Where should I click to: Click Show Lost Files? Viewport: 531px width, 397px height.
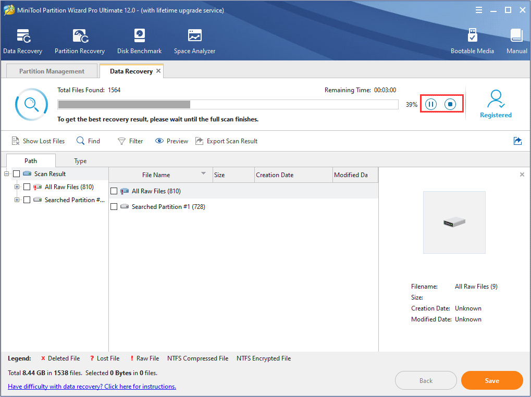tap(38, 141)
